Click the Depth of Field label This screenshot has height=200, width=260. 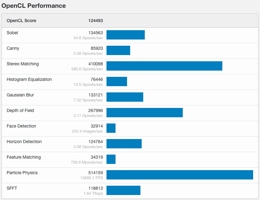pyautogui.click(x=20, y=110)
